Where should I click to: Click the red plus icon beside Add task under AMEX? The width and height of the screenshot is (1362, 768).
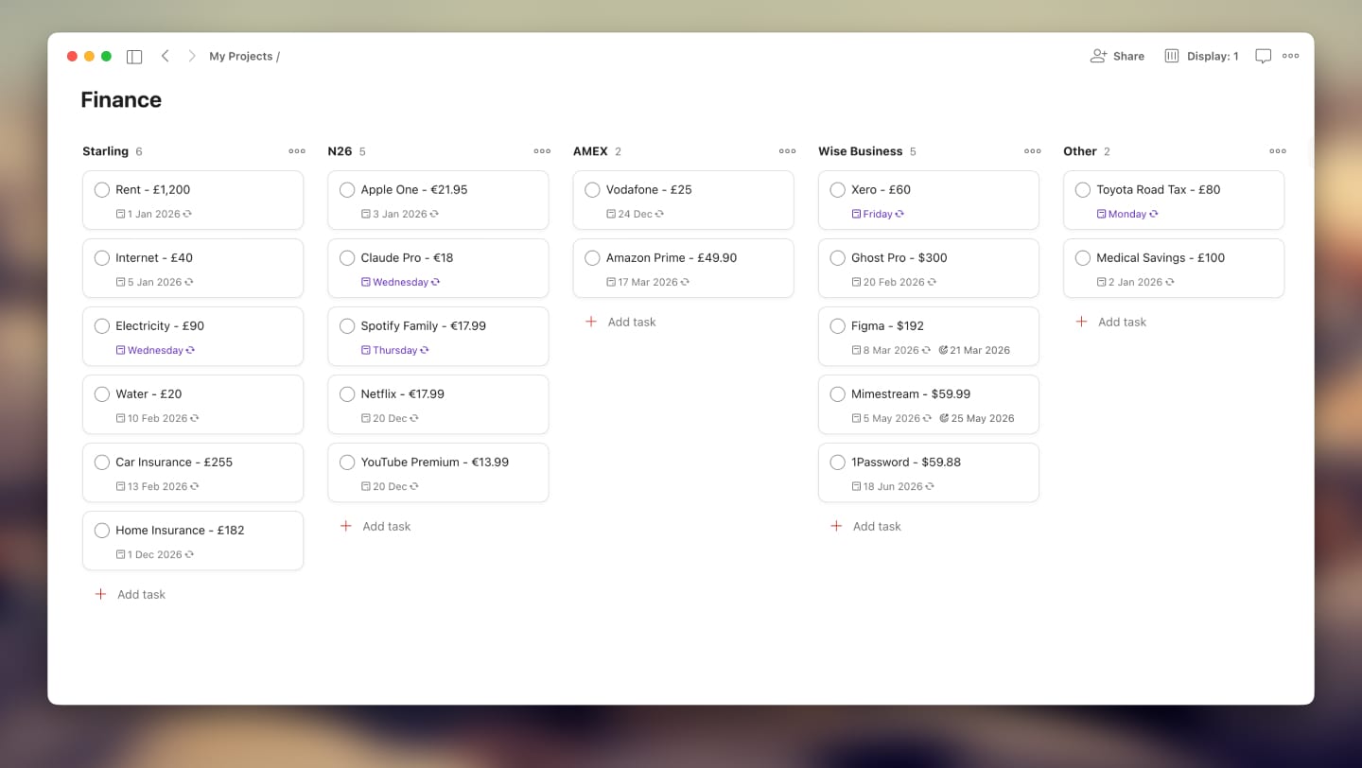590,322
